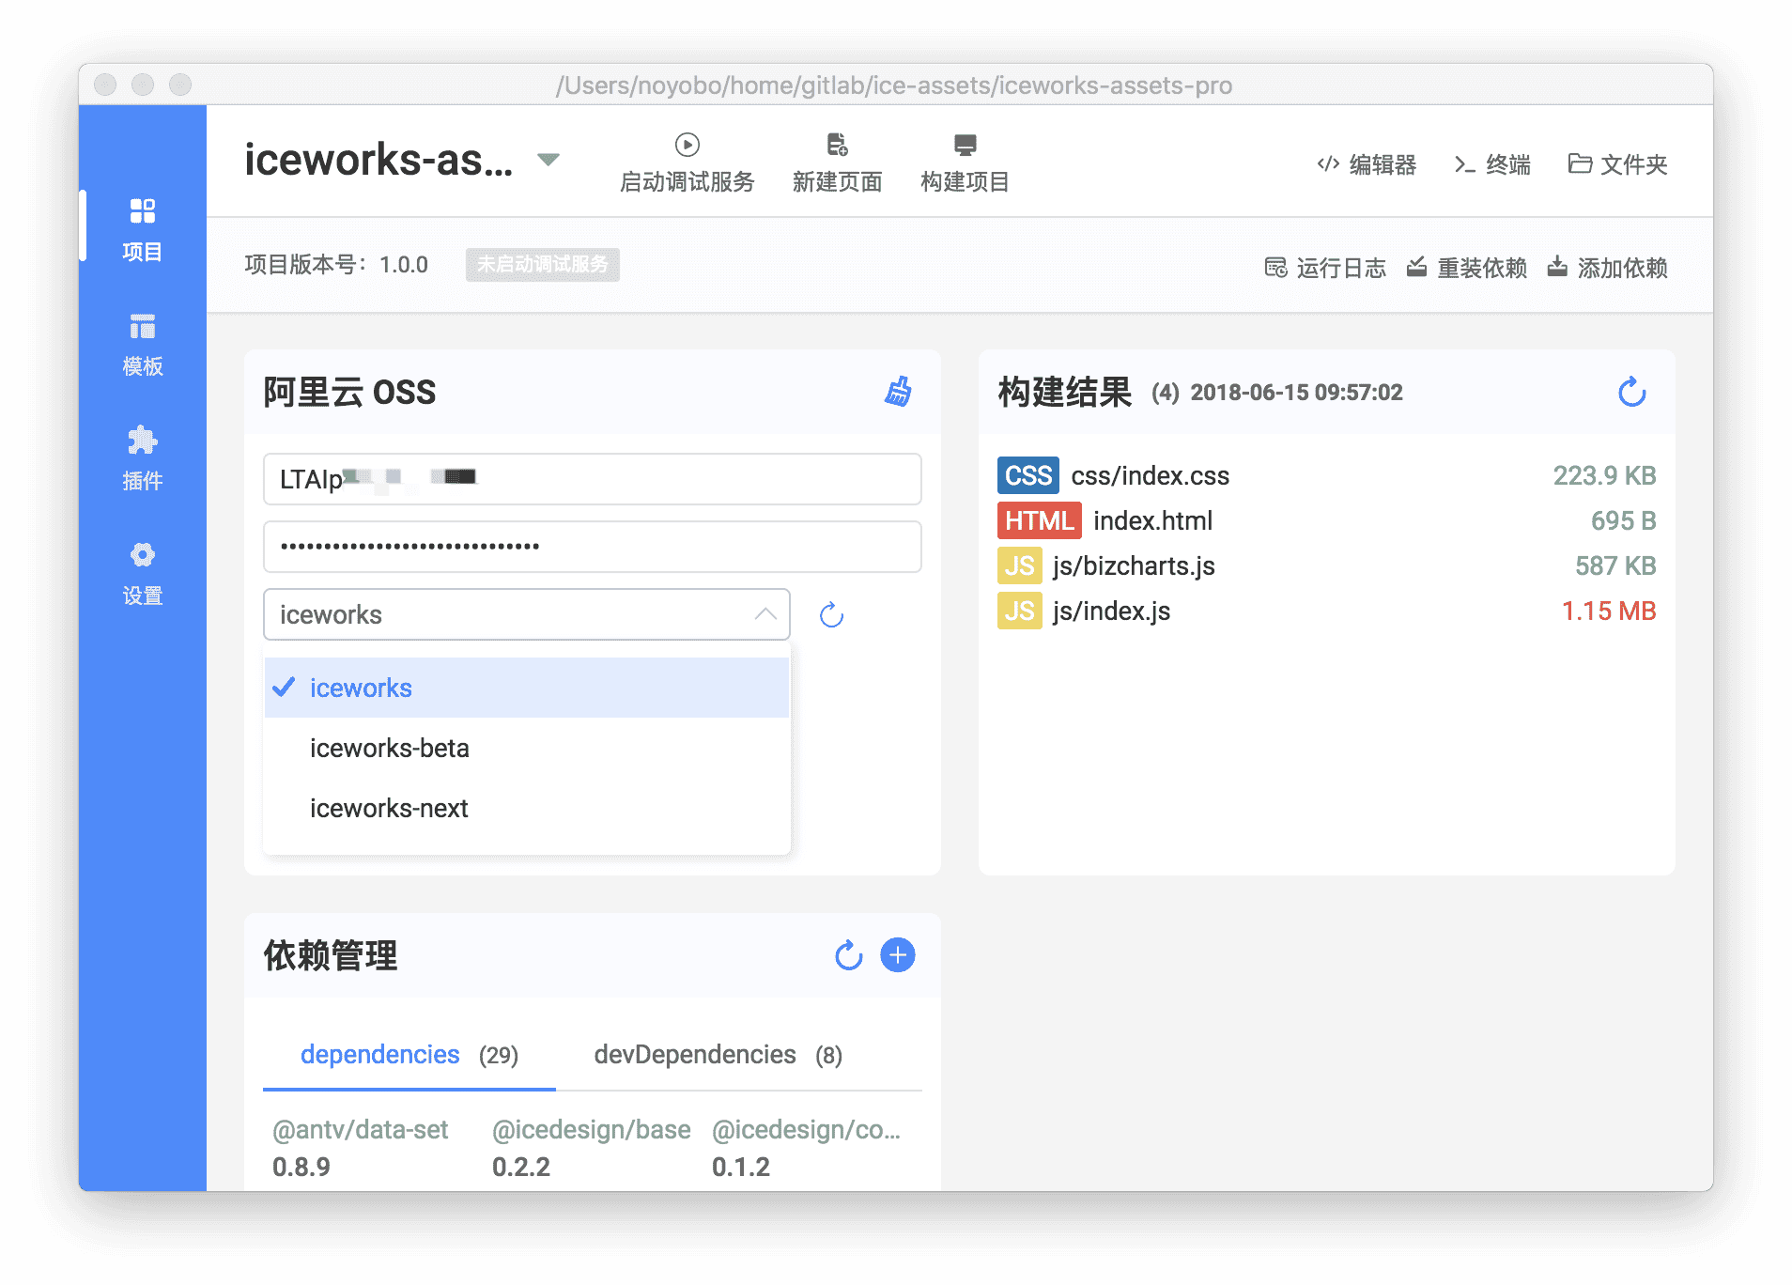
Task: Refresh the OSS bucket list
Action: tap(830, 615)
